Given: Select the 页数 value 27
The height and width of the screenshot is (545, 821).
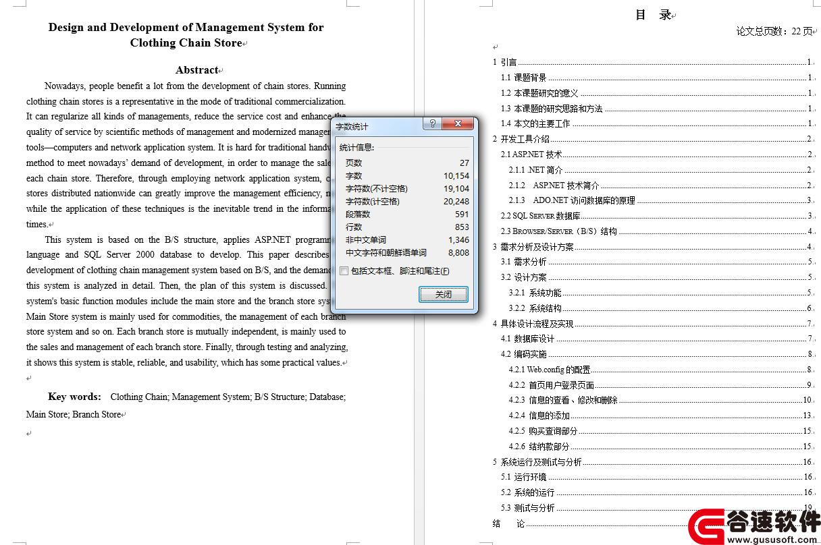Looking at the screenshot, I should [x=464, y=163].
